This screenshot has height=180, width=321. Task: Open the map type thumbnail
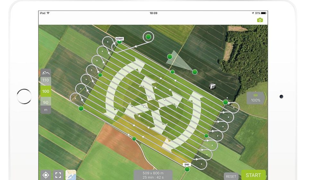(x=71, y=175)
